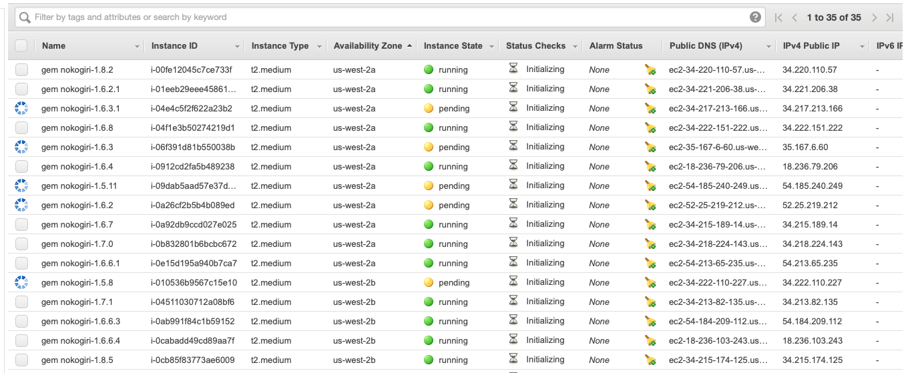Open the Name column dropdown arrow
This screenshot has width=908, height=373.
click(138, 46)
